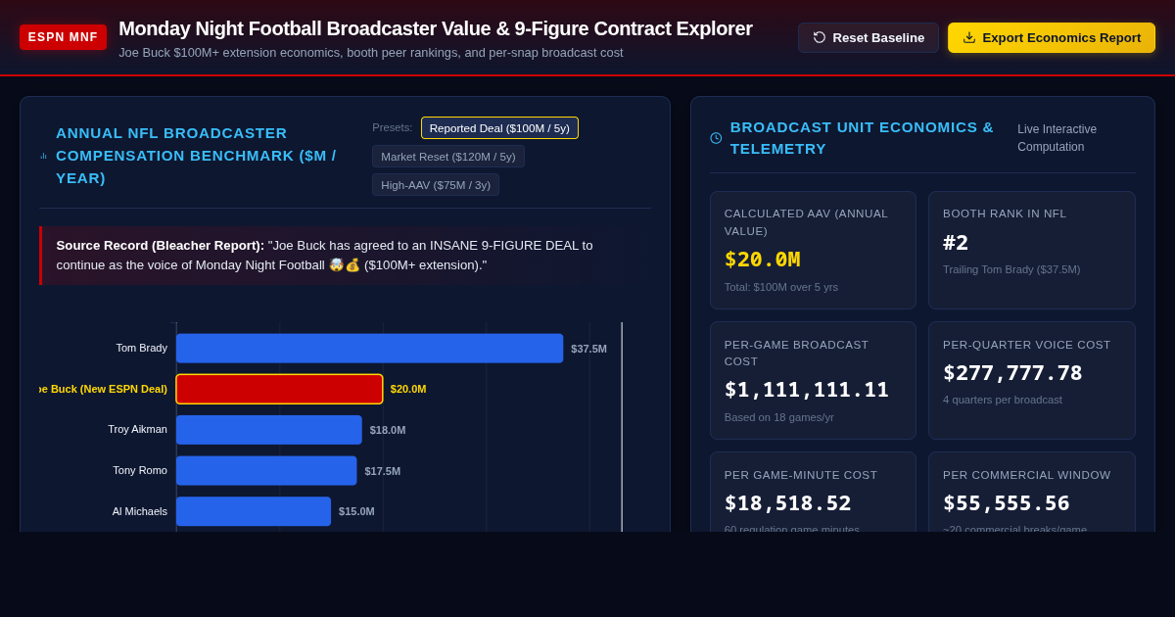Viewport: 1175px width, 617px height.
Task: Click the $37.5M value label
Action: [588, 349]
